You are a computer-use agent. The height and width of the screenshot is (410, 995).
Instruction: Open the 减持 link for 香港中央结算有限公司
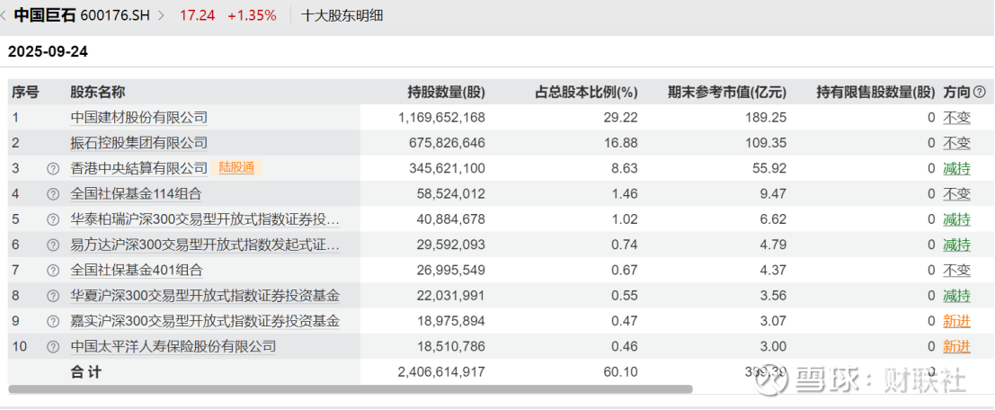956,168
